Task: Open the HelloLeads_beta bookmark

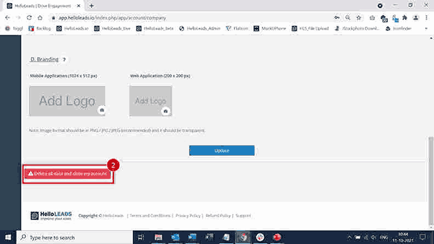Action: point(155,28)
